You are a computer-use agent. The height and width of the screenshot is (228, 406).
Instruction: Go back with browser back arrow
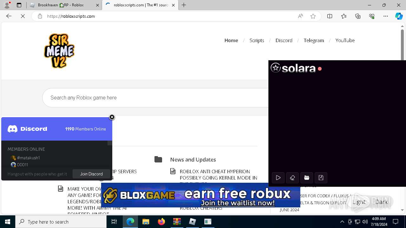pyautogui.click(x=9, y=16)
